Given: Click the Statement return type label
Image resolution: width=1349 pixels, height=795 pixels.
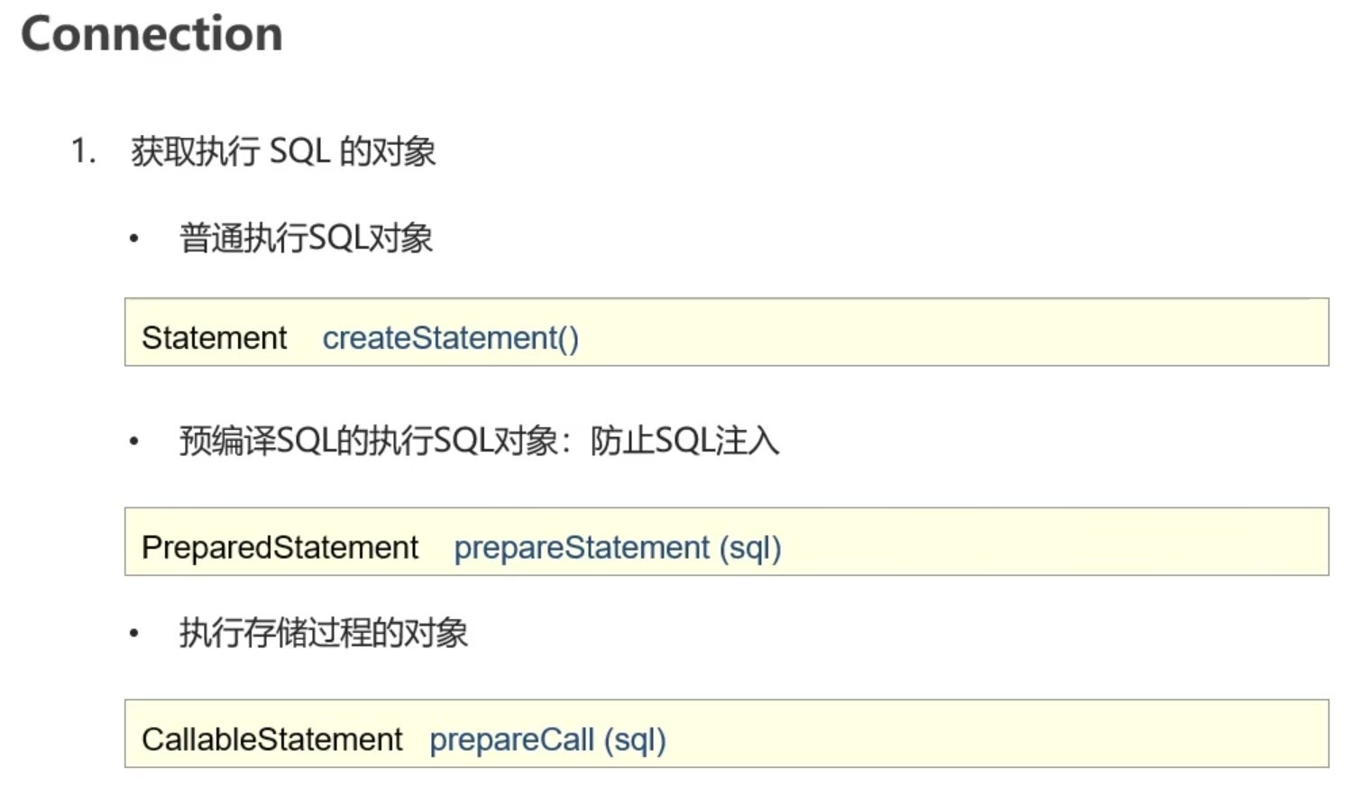Looking at the screenshot, I should click(x=214, y=338).
